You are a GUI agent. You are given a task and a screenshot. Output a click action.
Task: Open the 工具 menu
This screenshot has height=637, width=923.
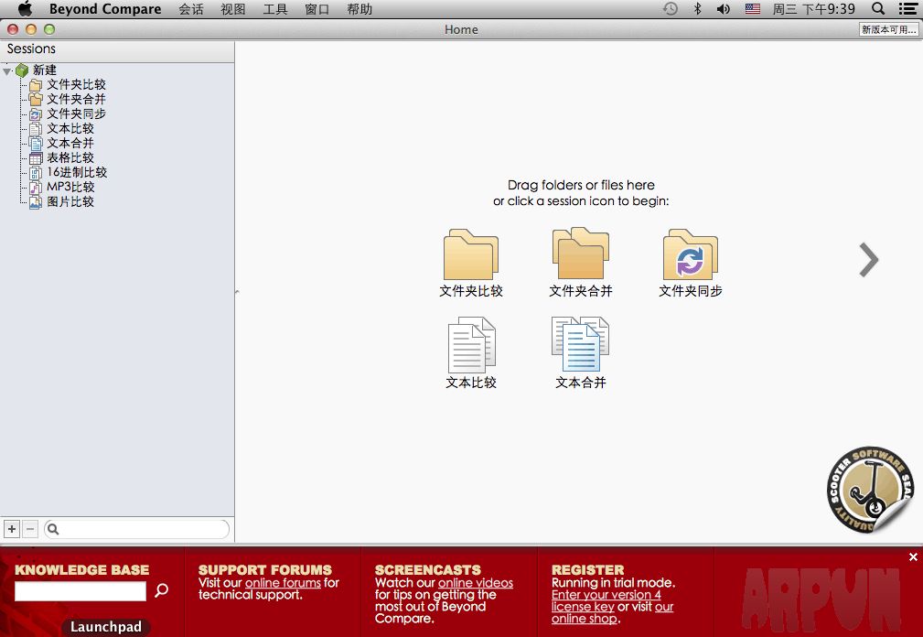point(275,9)
